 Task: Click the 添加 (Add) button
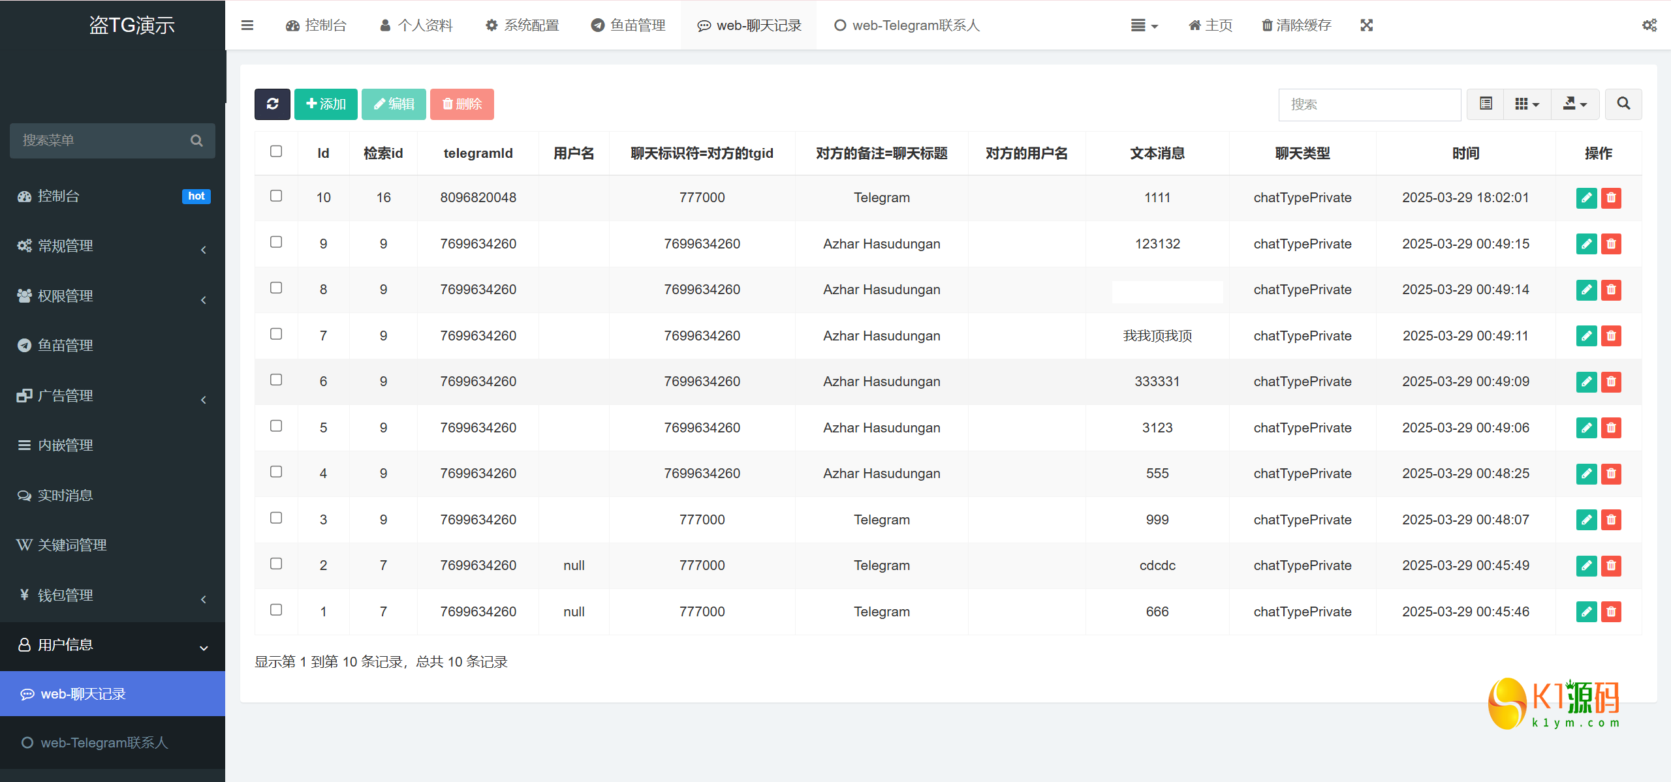(325, 104)
